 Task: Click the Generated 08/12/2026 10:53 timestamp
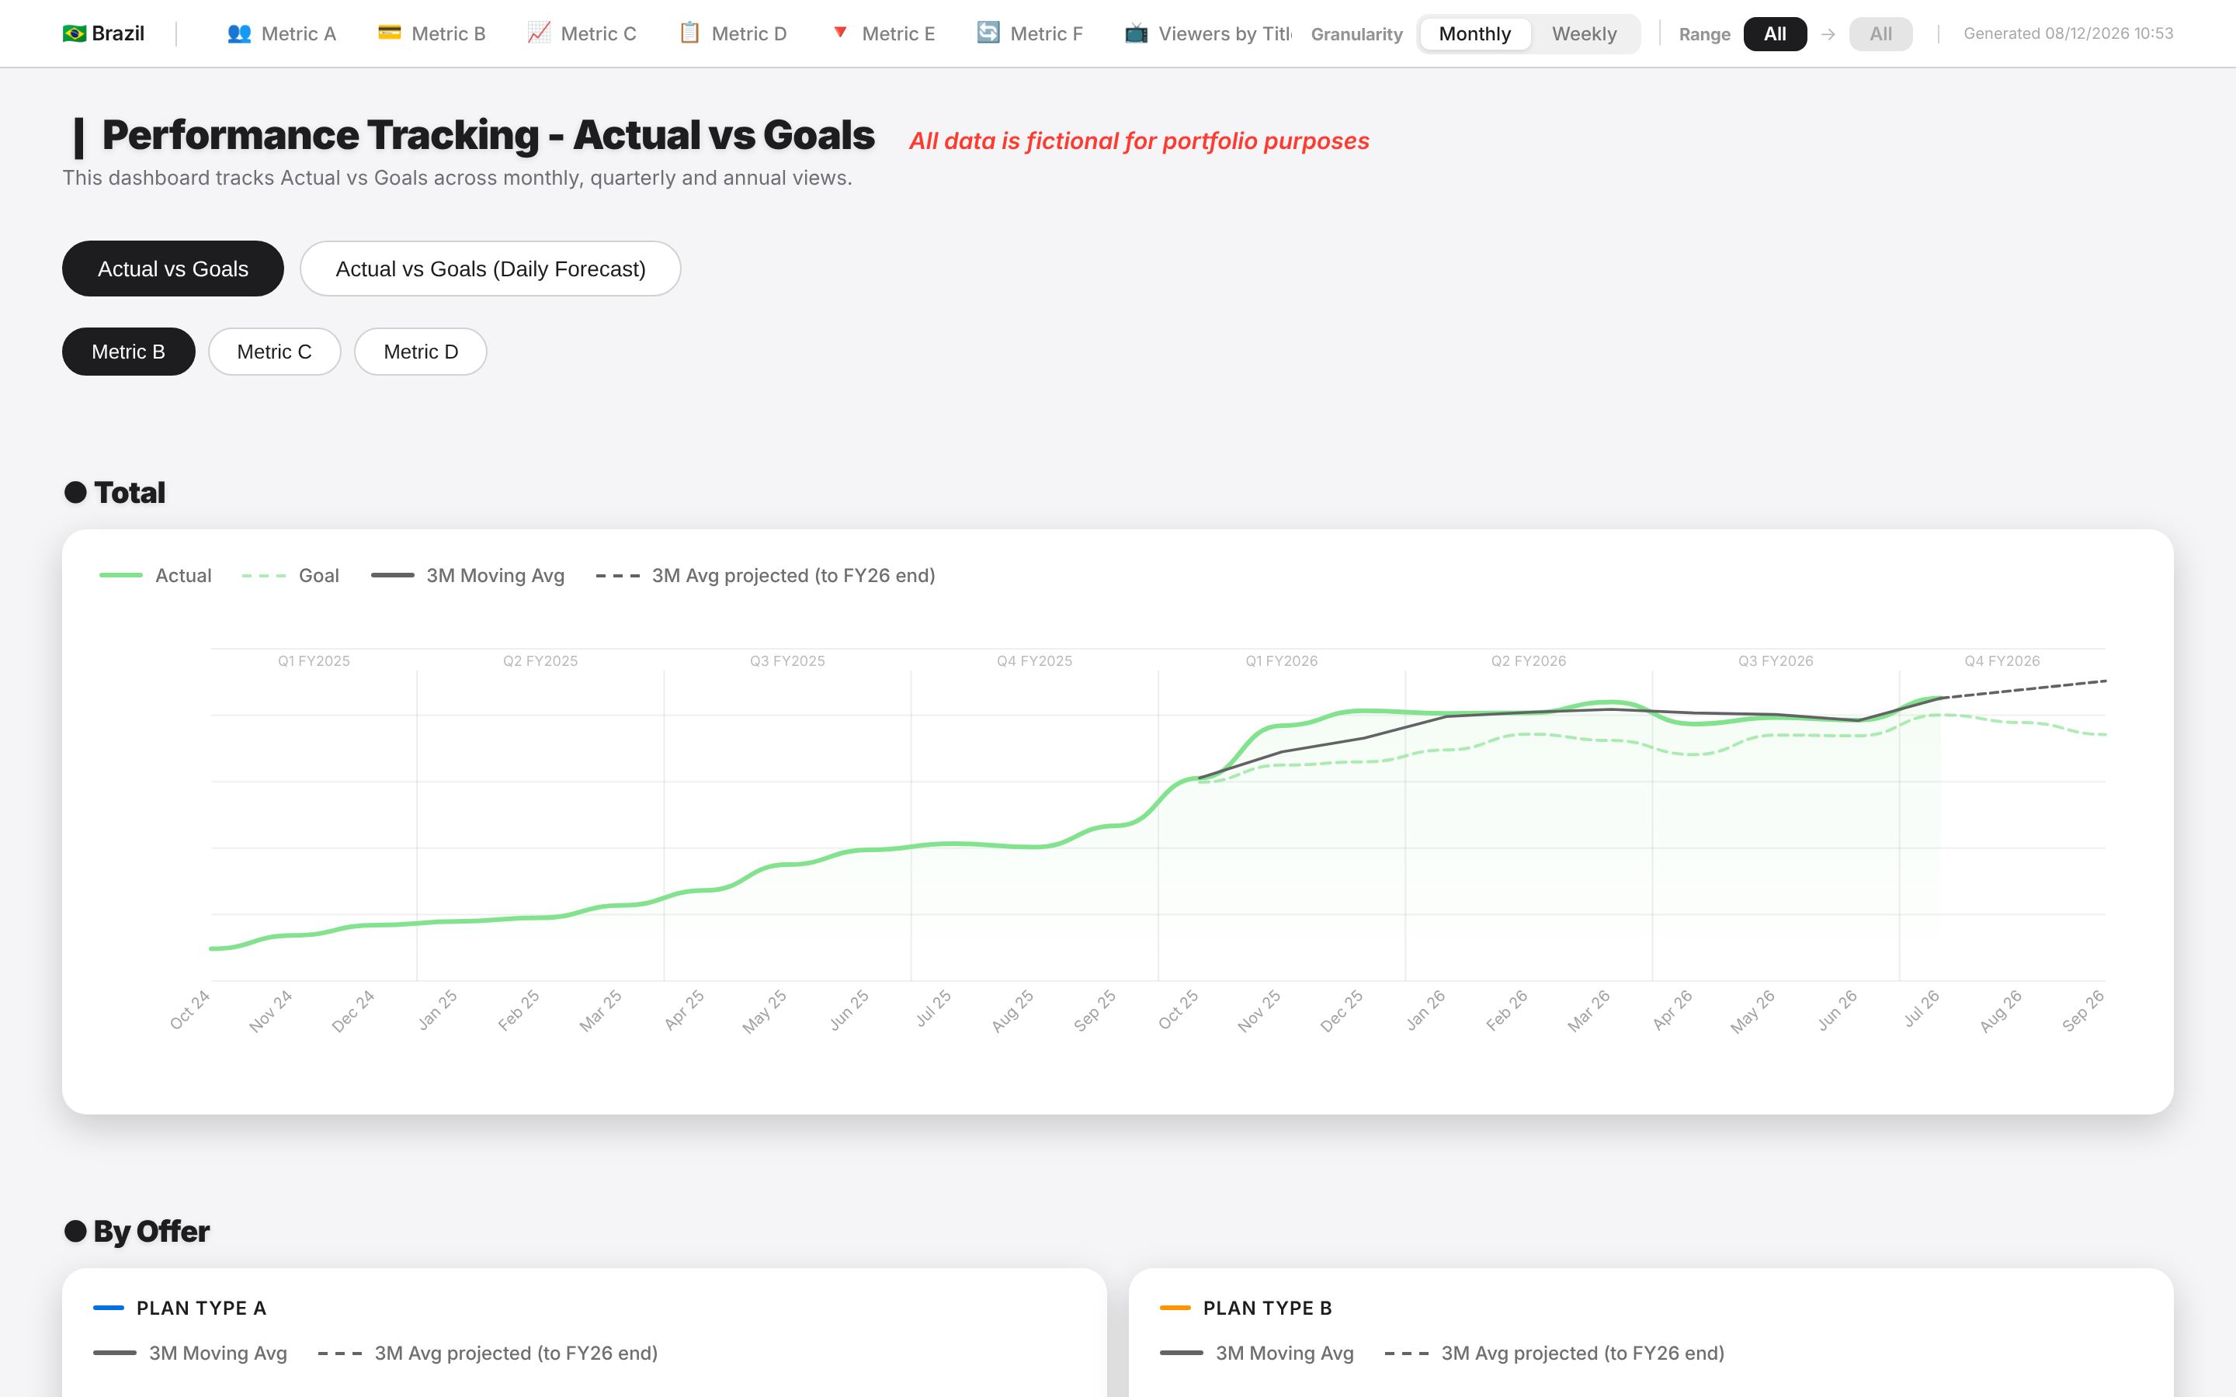coord(2068,34)
